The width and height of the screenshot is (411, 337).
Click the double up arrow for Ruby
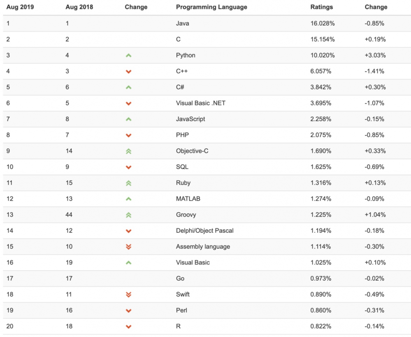point(128,183)
